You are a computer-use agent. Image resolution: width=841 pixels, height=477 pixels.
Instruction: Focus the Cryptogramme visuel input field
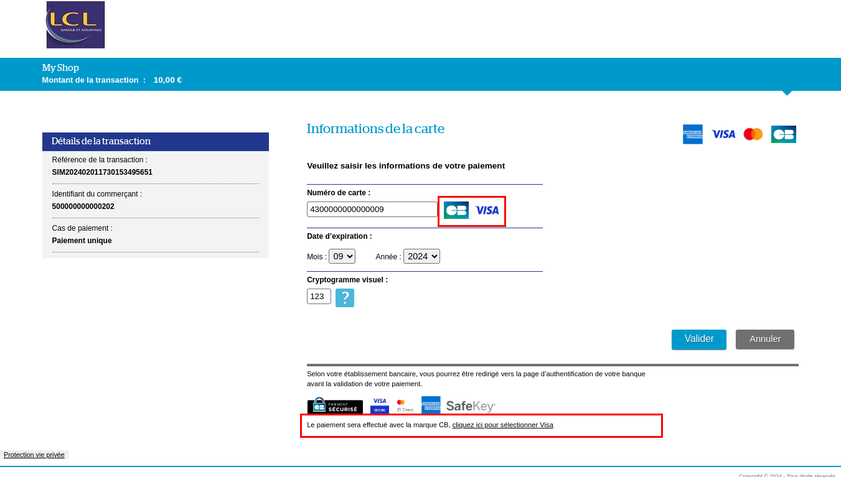coord(319,297)
